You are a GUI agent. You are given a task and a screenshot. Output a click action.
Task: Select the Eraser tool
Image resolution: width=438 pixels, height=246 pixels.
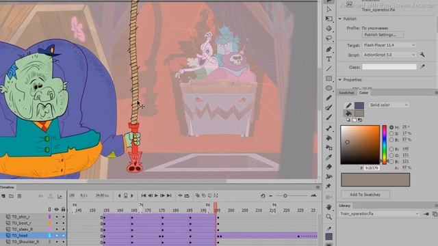click(329, 167)
